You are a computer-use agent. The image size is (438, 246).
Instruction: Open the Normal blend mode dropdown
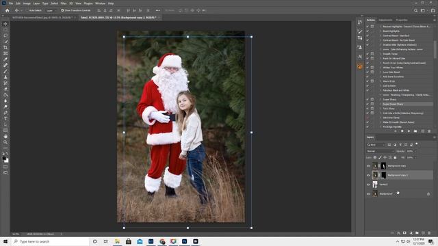(x=380, y=151)
